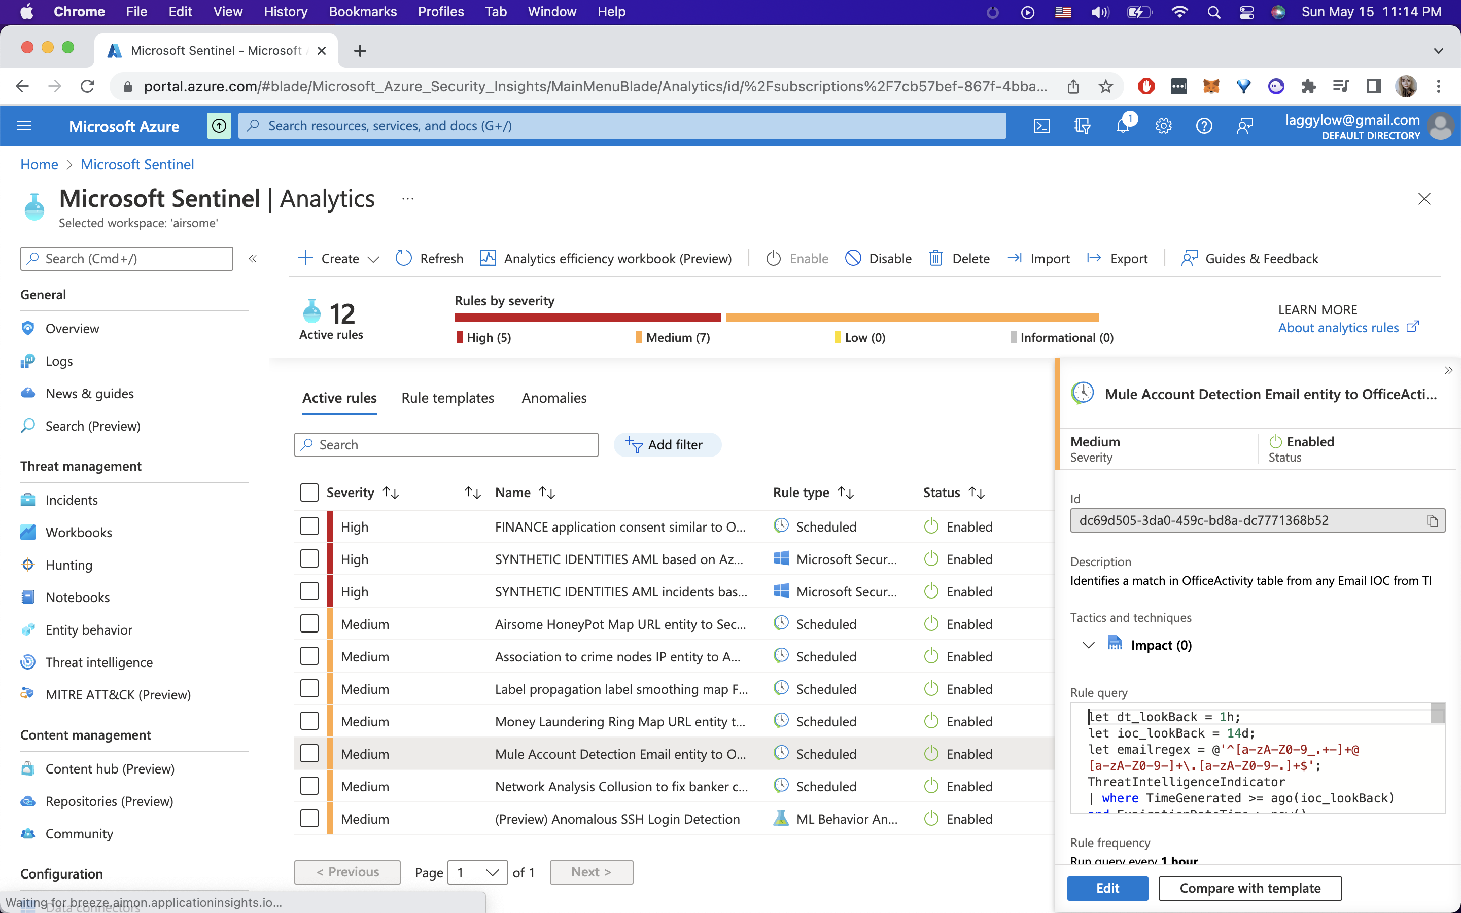1461x913 pixels.
Task: Select all rules with the header checkbox
Action: coord(309,493)
